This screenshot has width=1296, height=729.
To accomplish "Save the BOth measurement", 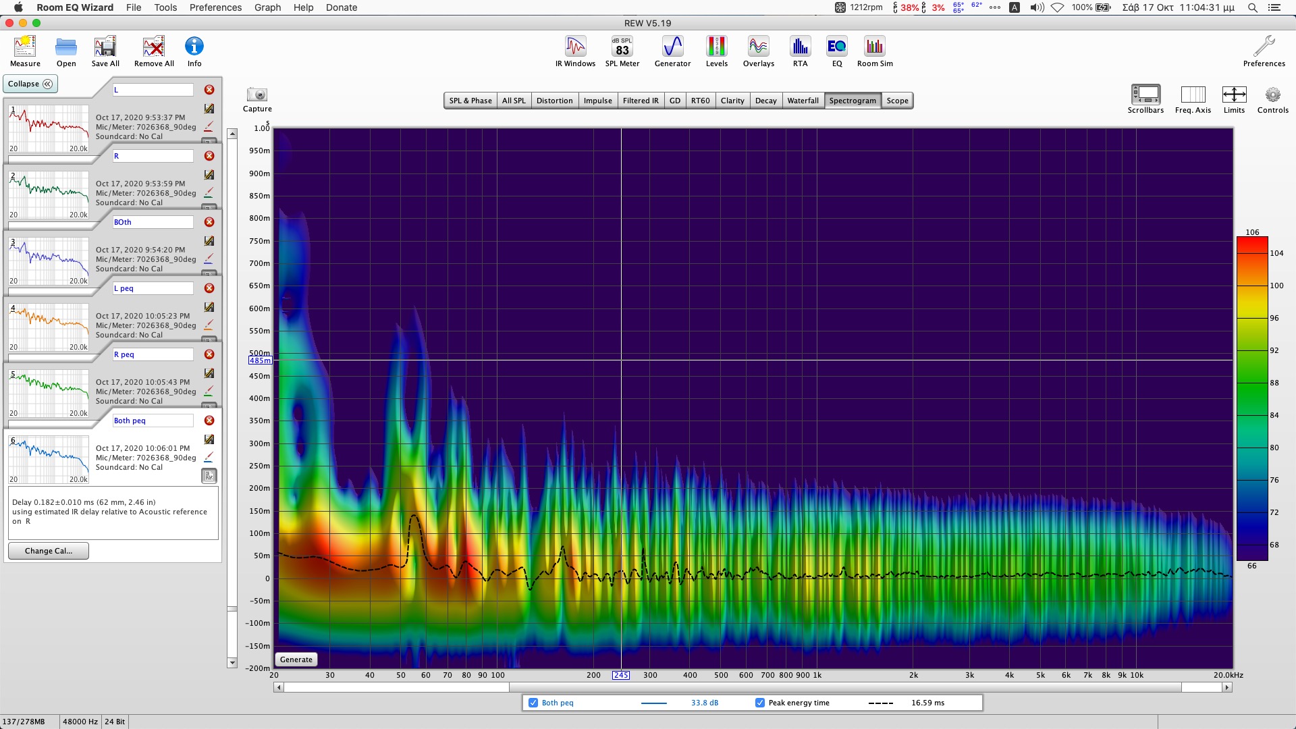I will (209, 241).
